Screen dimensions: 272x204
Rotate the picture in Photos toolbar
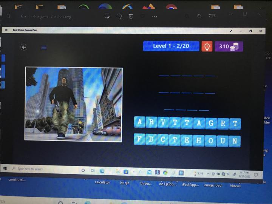[119, 16]
